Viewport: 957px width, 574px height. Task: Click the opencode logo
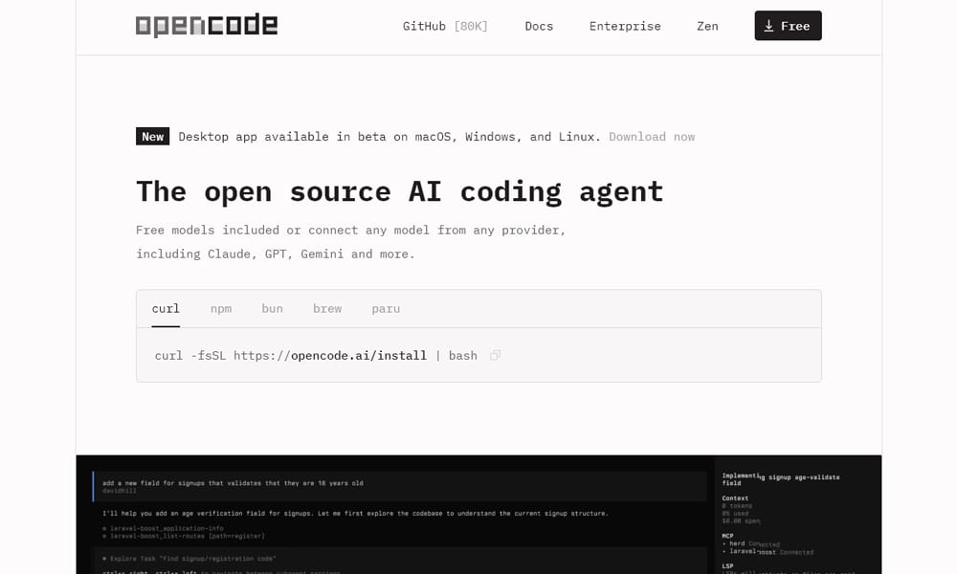pos(208,26)
